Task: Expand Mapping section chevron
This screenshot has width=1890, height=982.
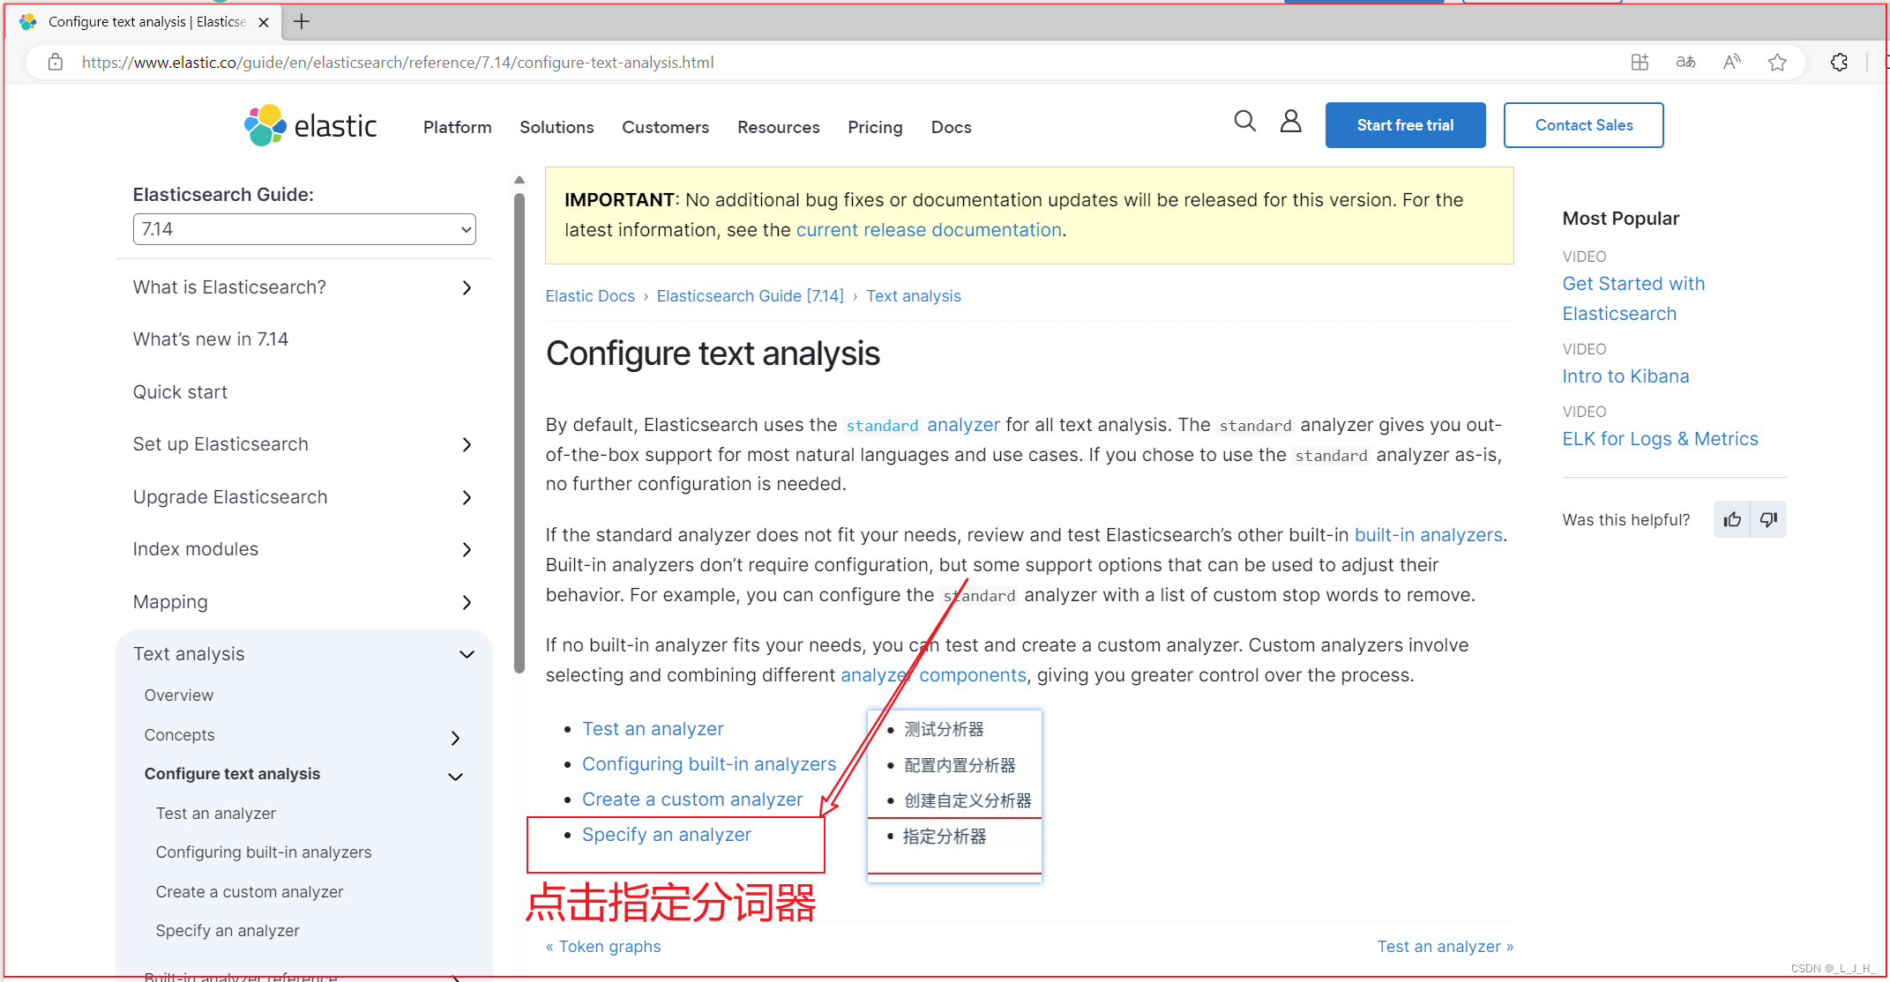Action: 467,603
